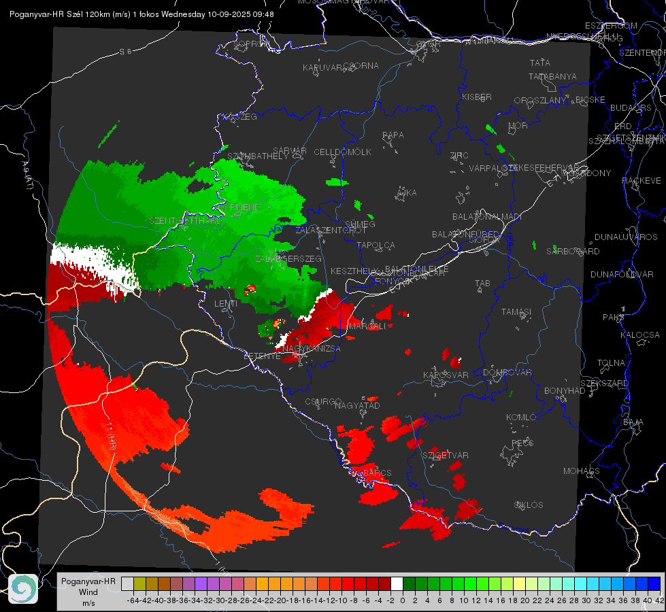Click the BARCS town label

click(377, 473)
